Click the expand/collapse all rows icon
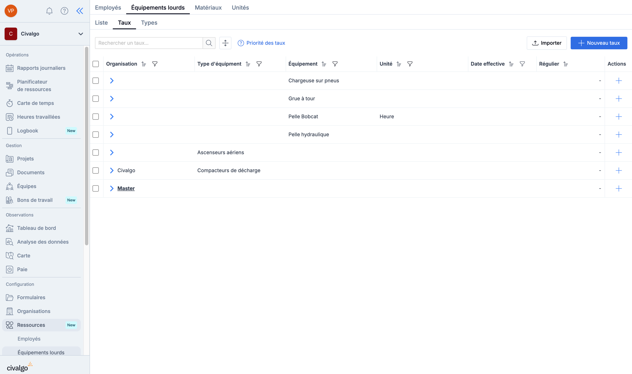 click(x=225, y=43)
